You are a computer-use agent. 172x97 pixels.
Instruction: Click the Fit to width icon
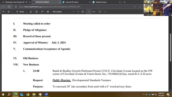83,12
